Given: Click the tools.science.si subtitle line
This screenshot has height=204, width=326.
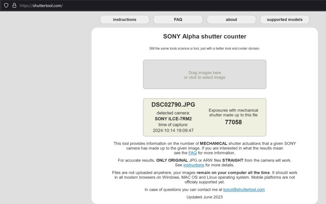Looking at the screenshot, I should pyautogui.click(x=205, y=49).
